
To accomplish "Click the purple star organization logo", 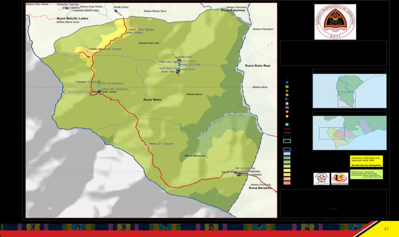I will click(321, 179).
